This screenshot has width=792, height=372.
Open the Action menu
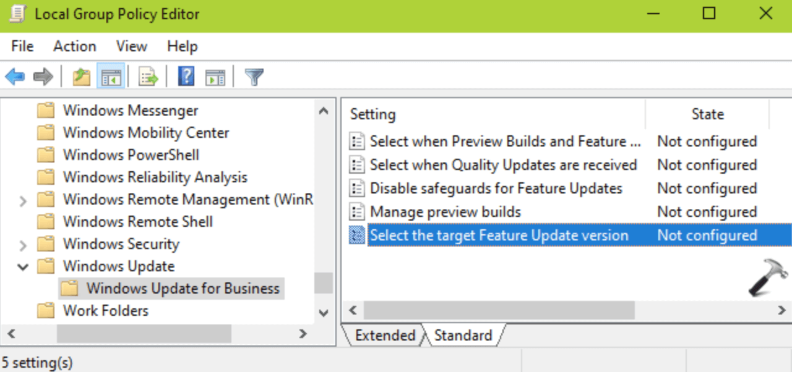click(x=74, y=46)
